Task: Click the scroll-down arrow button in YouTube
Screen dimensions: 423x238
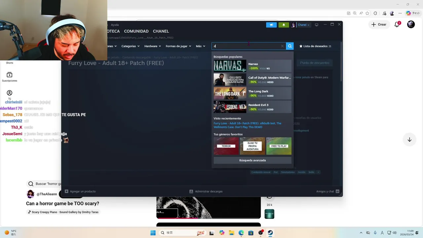Action: 409,139
